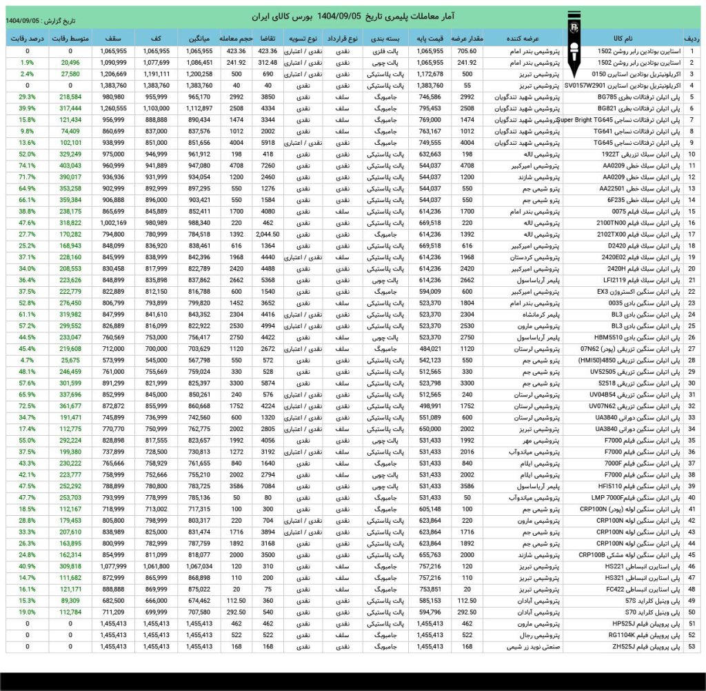Image resolution: width=706 pixels, height=691 pixels.
Task: Select the Super Bright TG645 product cell
Action: tap(623, 120)
